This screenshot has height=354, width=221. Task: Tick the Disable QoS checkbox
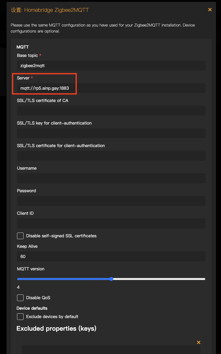click(x=20, y=298)
